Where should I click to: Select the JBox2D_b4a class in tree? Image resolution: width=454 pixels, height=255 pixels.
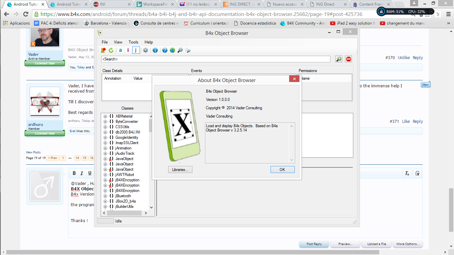coord(125,201)
